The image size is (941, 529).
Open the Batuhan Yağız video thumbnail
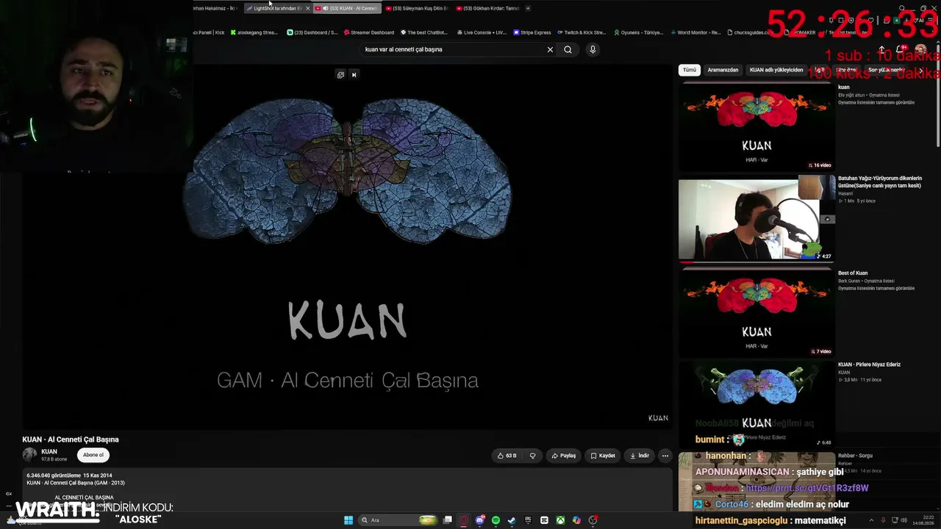(x=756, y=218)
